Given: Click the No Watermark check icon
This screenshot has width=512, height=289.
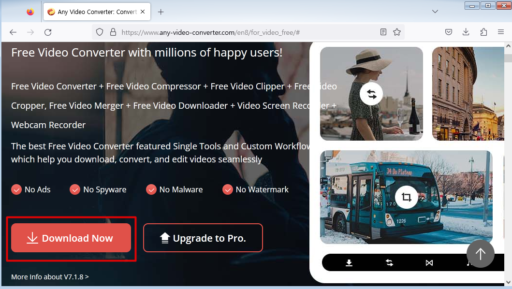Looking at the screenshot, I should pyautogui.click(x=228, y=189).
